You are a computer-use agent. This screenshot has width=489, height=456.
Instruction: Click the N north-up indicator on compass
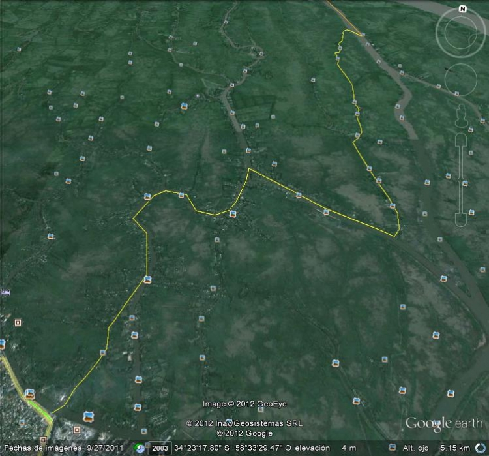(462, 9)
